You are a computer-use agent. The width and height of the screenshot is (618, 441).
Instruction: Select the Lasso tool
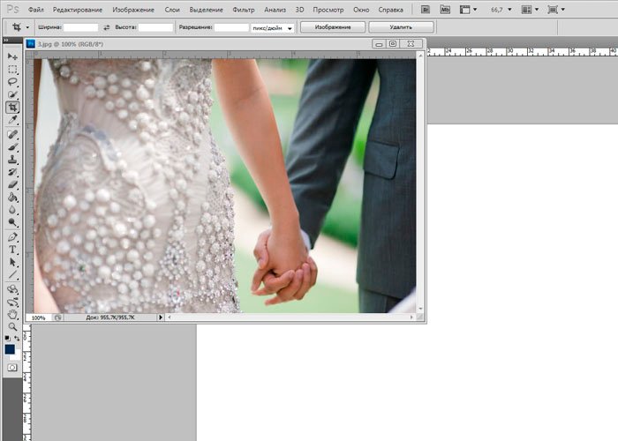point(12,81)
